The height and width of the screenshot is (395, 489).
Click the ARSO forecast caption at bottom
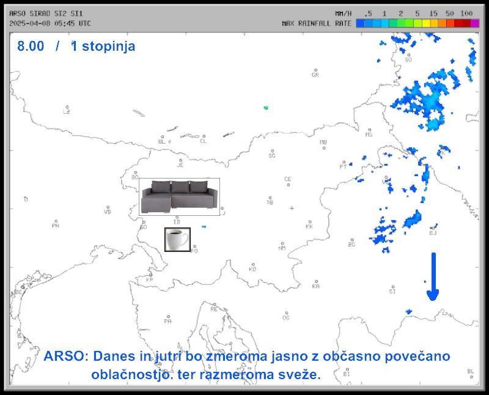(246, 365)
